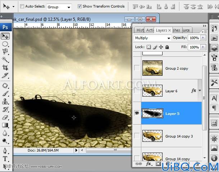The image size is (219, 172).
Task: Show the Group 14 copy layer
Action: click(137, 158)
